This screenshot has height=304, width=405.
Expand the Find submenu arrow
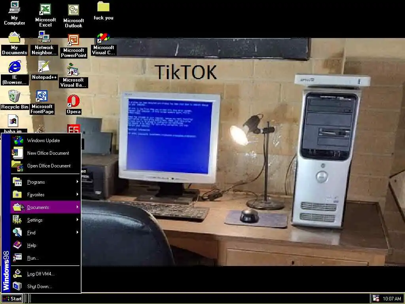coord(77,232)
